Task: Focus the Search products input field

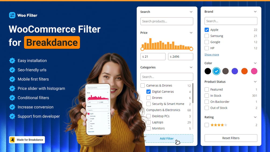Action: (167, 21)
